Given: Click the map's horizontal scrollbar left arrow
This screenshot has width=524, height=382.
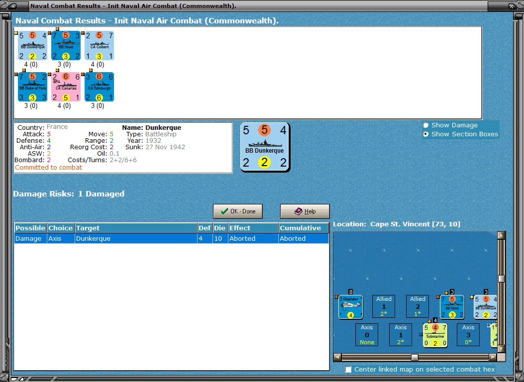Looking at the screenshot, I should pos(337,357).
